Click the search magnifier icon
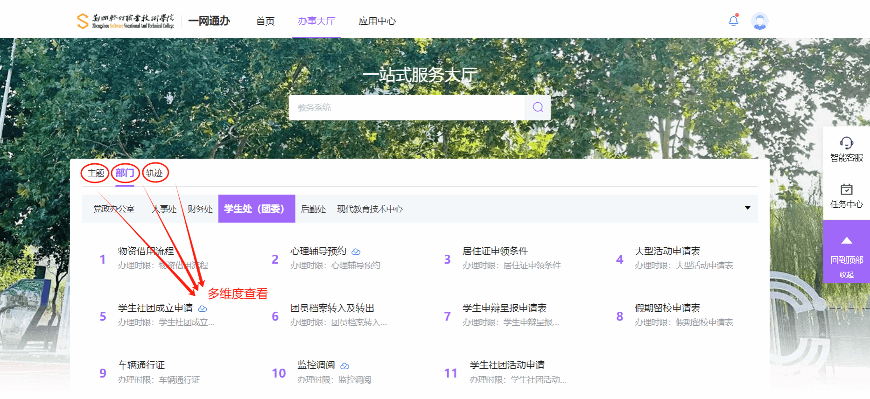Image resolution: width=870 pixels, height=399 pixels. coord(538,107)
